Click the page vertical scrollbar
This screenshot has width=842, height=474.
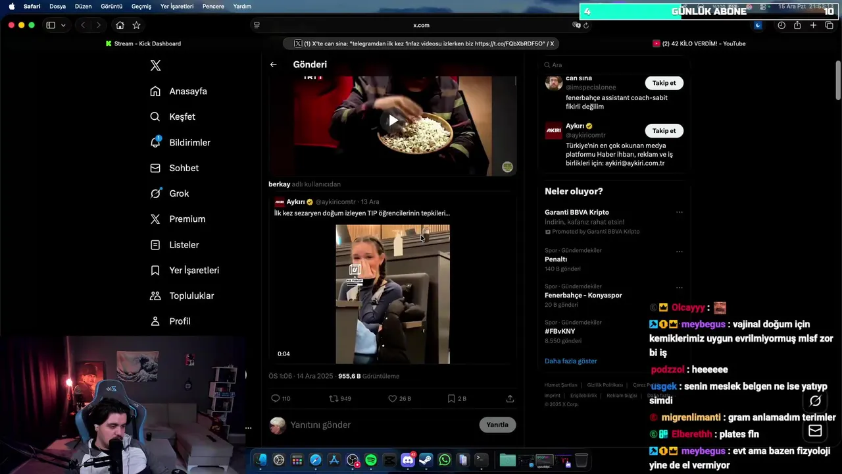(838, 80)
